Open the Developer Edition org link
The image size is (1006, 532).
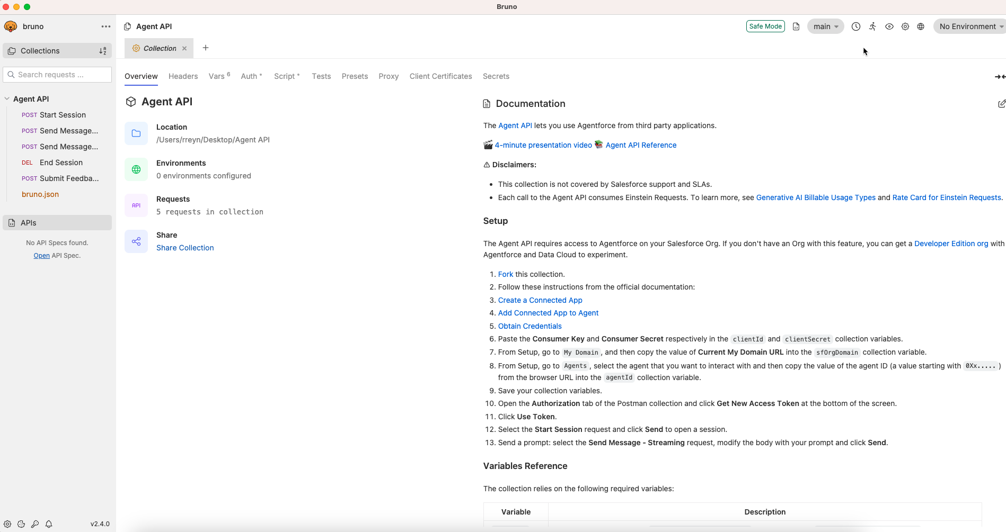click(x=951, y=244)
